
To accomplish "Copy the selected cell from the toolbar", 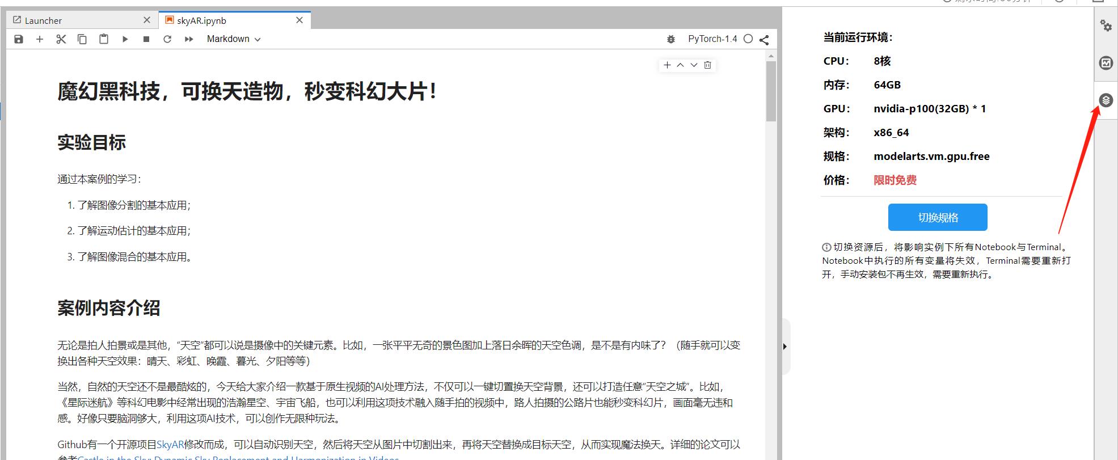I will click(82, 39).
